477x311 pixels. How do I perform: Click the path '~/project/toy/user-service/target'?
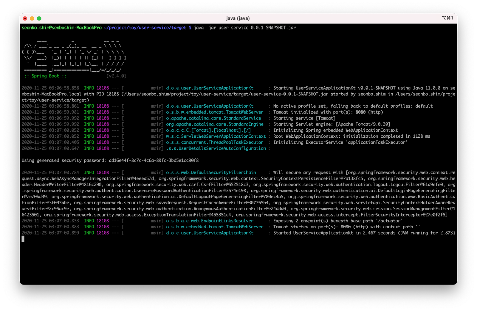click(145, 28)
